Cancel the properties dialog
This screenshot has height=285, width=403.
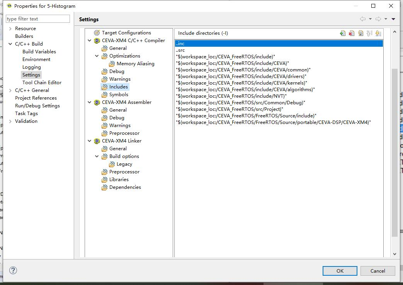(x=377, y=271)
